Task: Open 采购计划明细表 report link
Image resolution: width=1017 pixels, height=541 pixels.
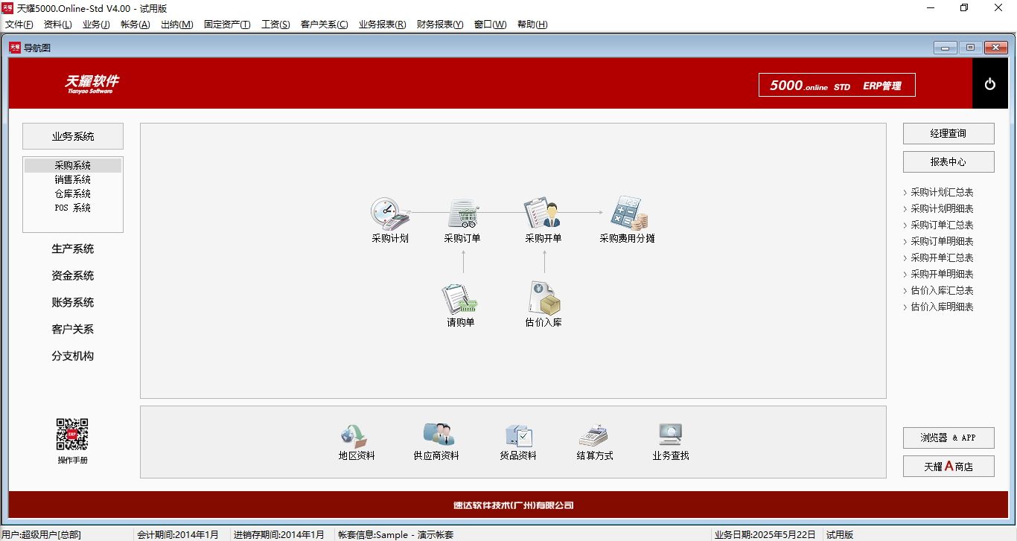Action: coord(942,208)
